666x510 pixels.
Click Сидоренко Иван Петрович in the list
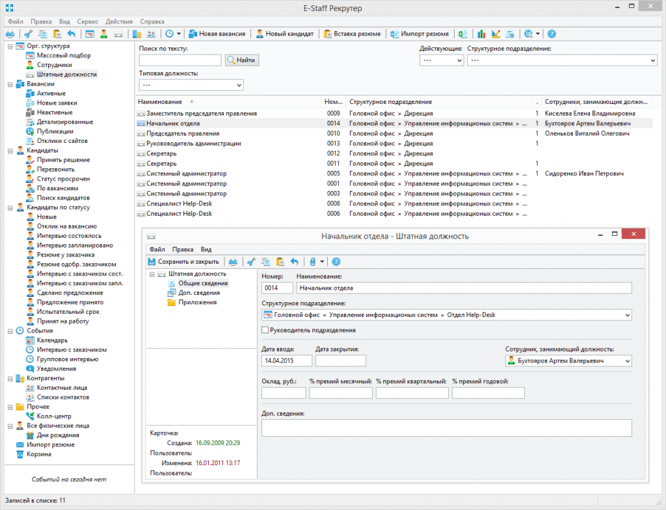[x=584, y=173]
